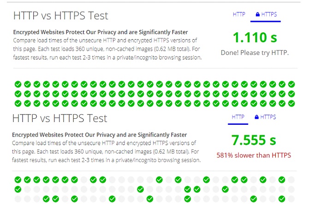
Task: Select the underlined HTTP tab in the lower panel
Action: [x=238, y=117]
